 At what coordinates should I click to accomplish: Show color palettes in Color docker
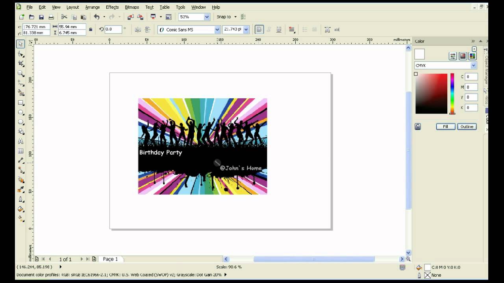tap(472, 56)
